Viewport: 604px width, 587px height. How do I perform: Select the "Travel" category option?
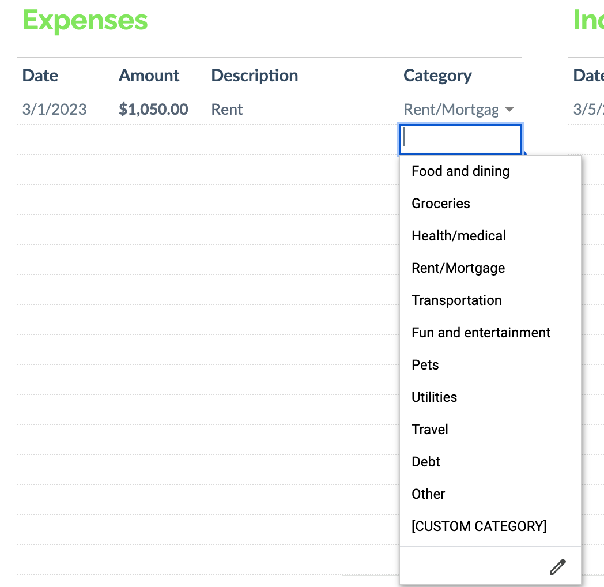(x=429, y=429)
